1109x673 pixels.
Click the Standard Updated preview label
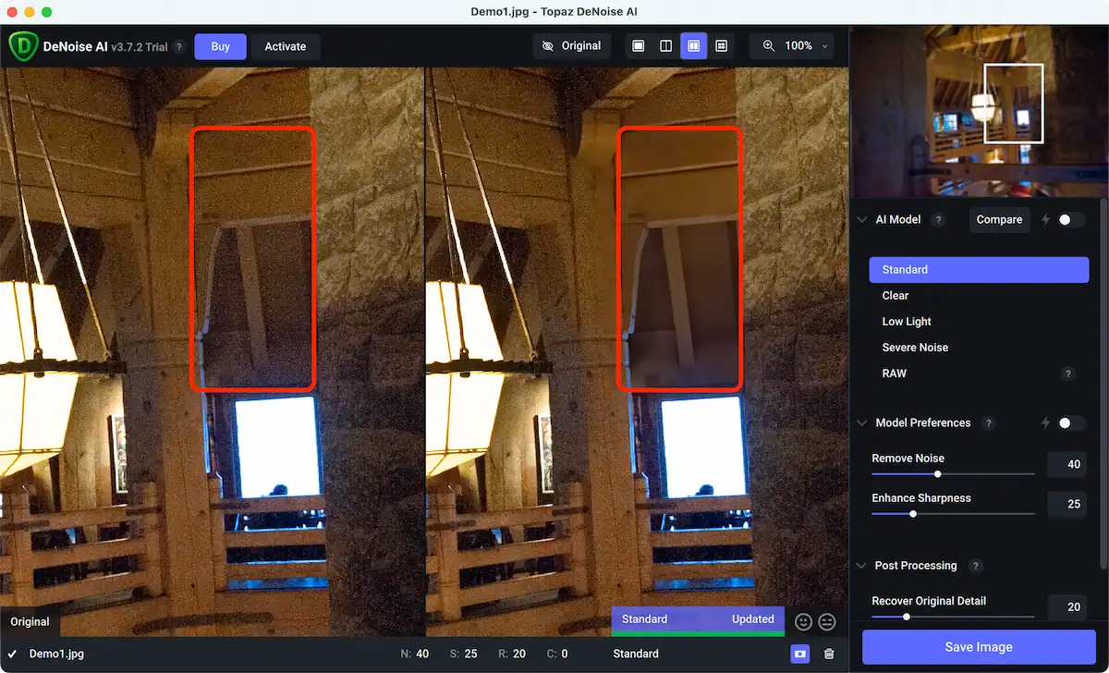pos(698,619)
